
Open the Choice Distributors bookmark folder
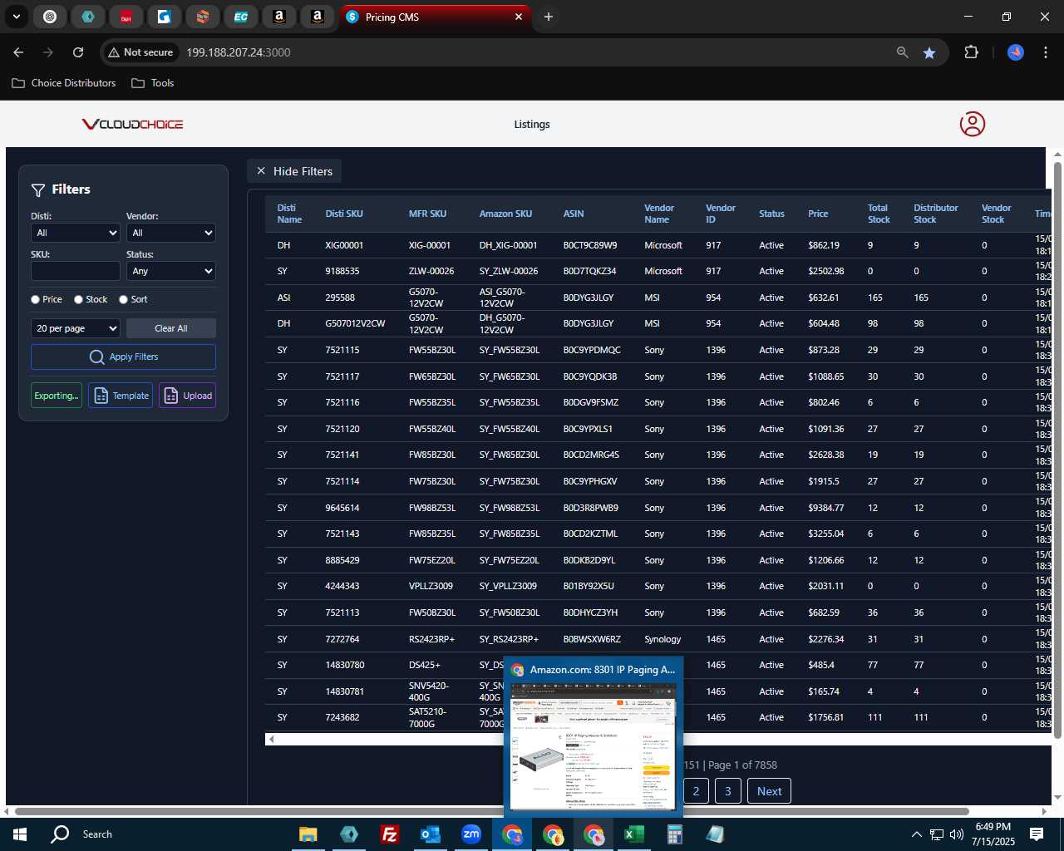tap(64, 83)
